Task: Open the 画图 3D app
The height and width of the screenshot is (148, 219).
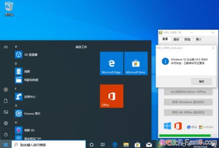Action: [25, 130]
